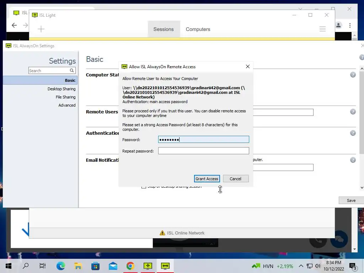Open browser profile avatar icon

338,25
